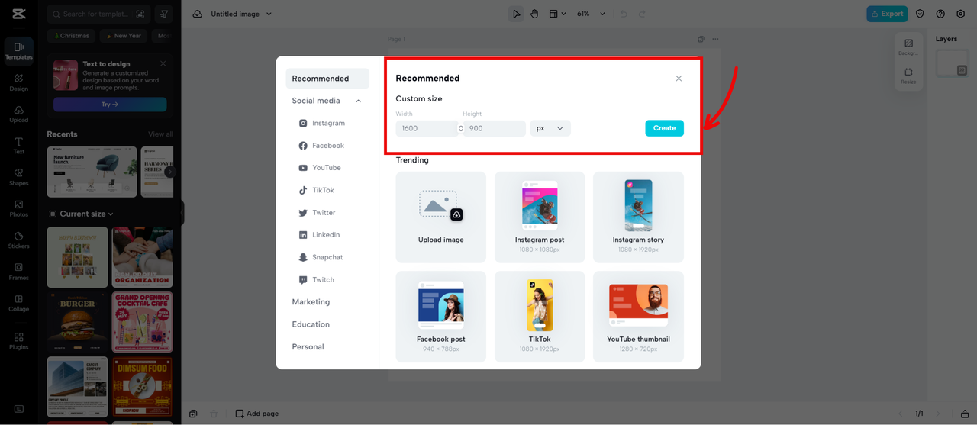Open page more options ellipsis
977x425 pixels.
tap(715, 39)
